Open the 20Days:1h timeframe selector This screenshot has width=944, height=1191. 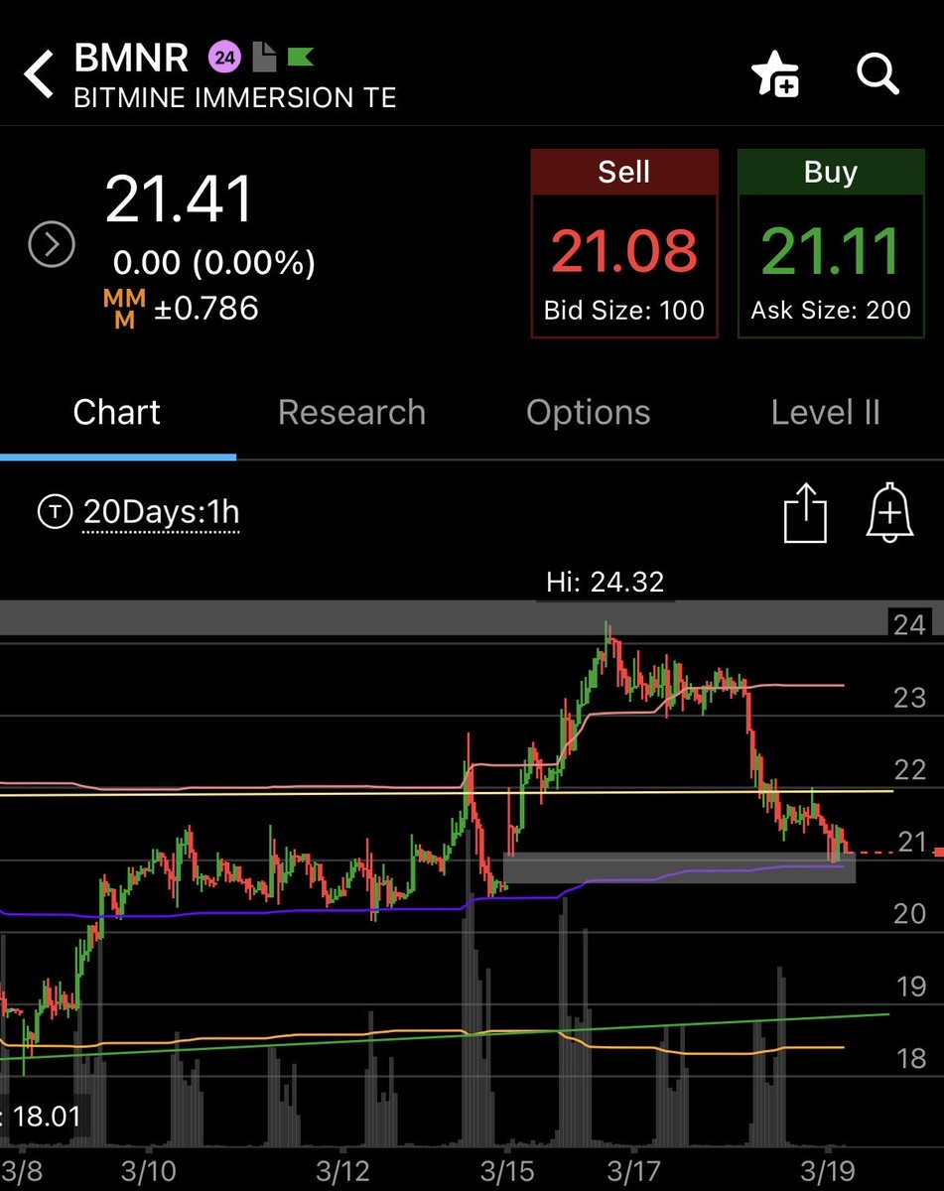pos(162,513)
